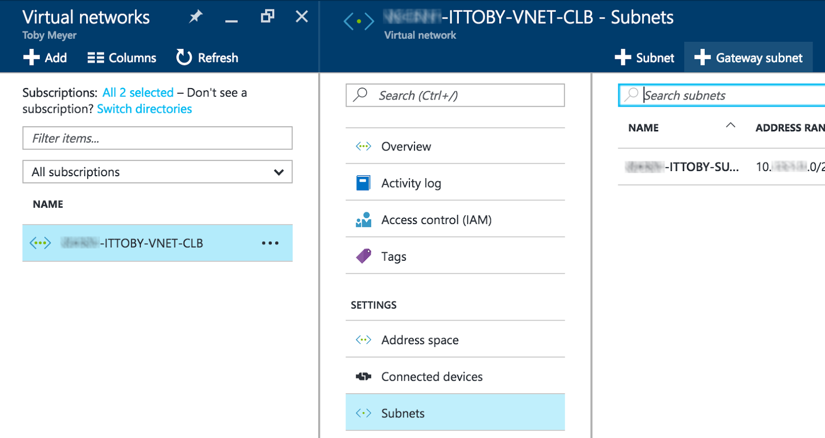825x438 pixels.
Task: Follow the Switch directories link
Action: [x=144, y=109]
